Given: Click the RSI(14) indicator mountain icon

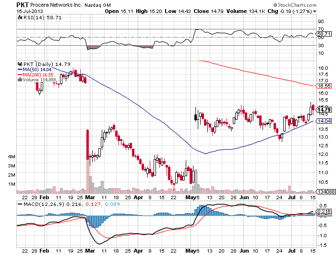Looking at the screenshot, I should (20, 17).
